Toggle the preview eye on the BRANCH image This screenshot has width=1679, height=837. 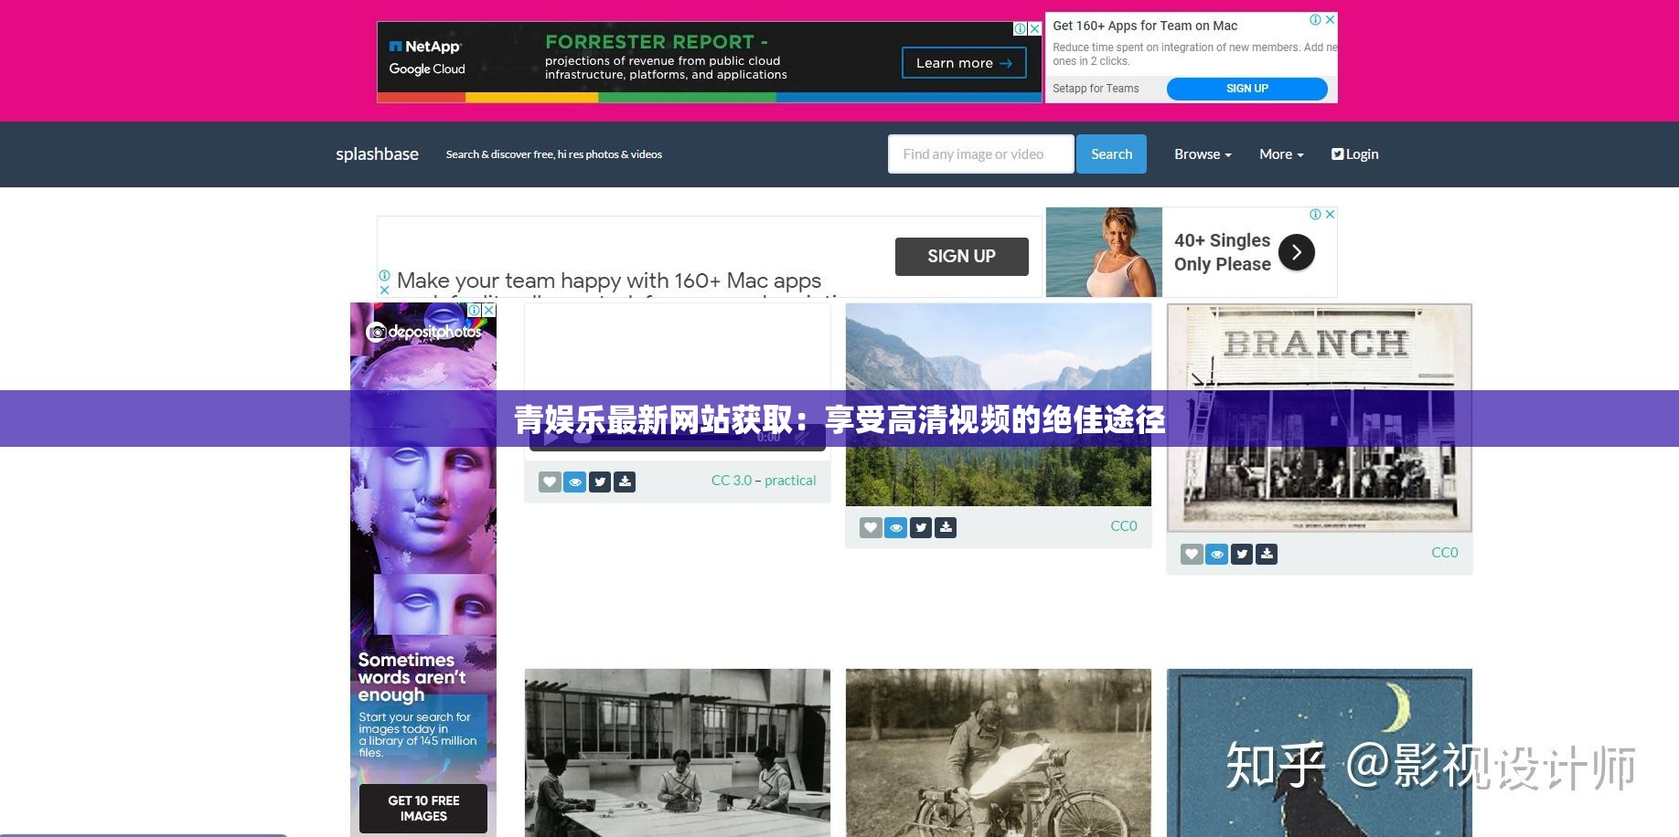[1216, 554]
